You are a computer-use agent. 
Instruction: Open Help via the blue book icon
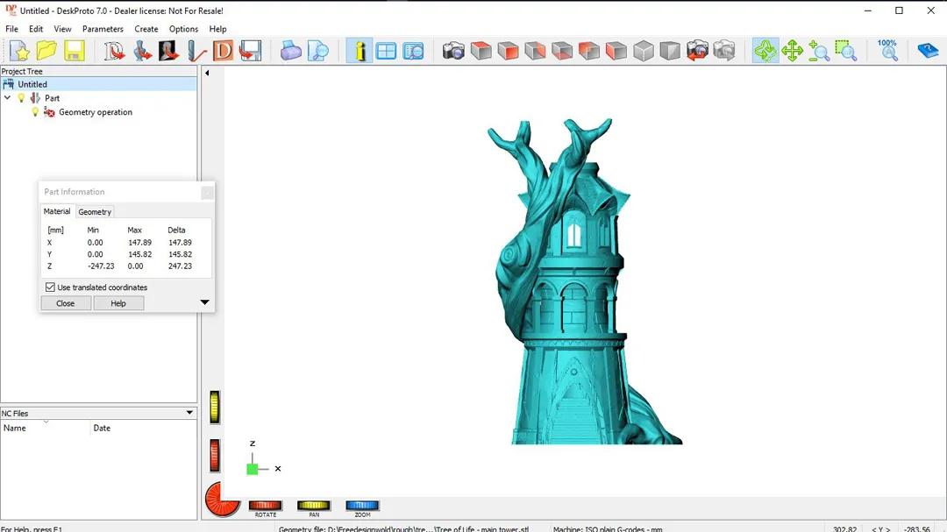click(x=928, y=51)
